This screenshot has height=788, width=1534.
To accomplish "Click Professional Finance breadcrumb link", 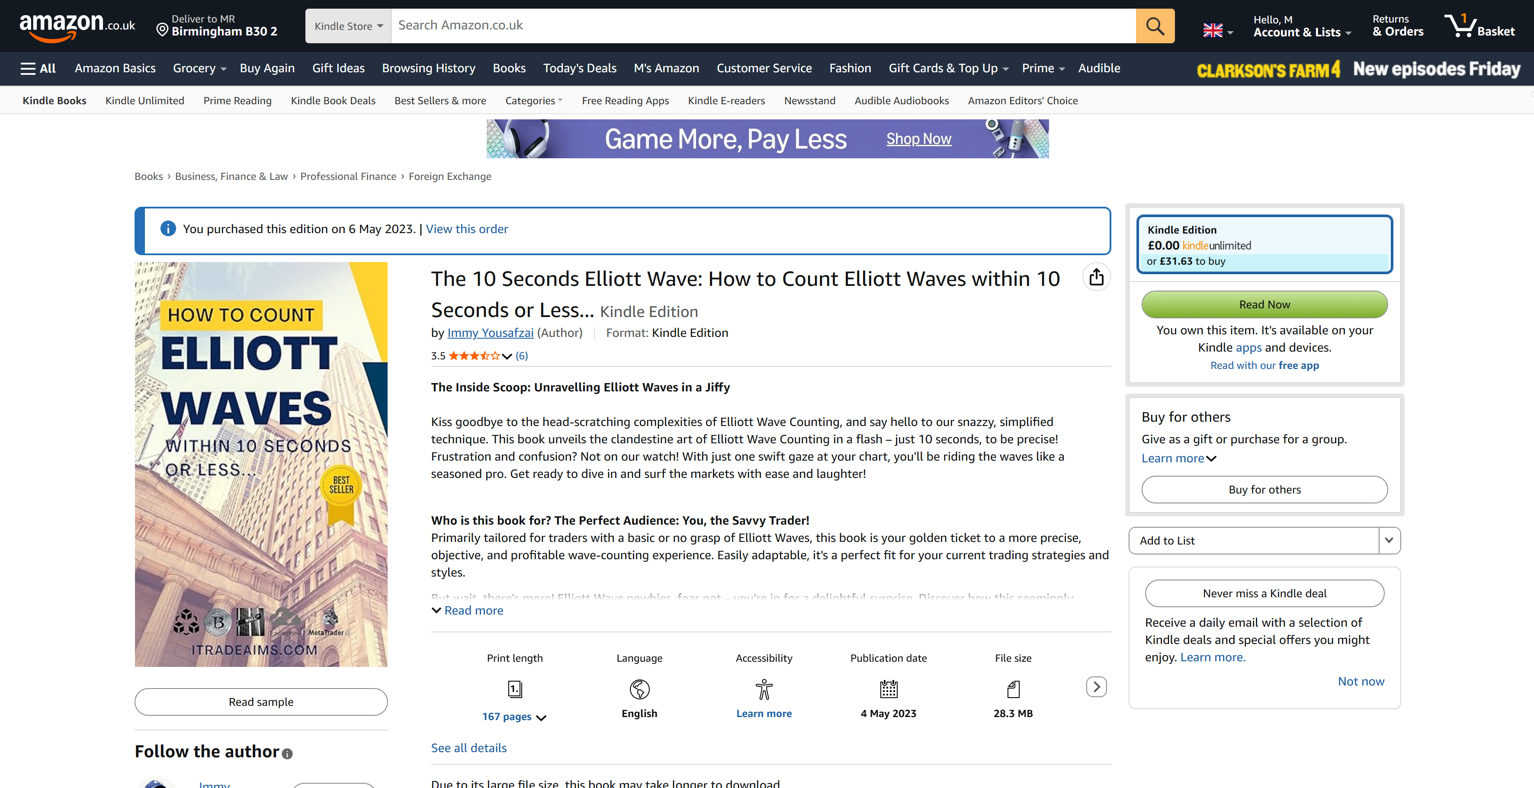I will point(348,176).
